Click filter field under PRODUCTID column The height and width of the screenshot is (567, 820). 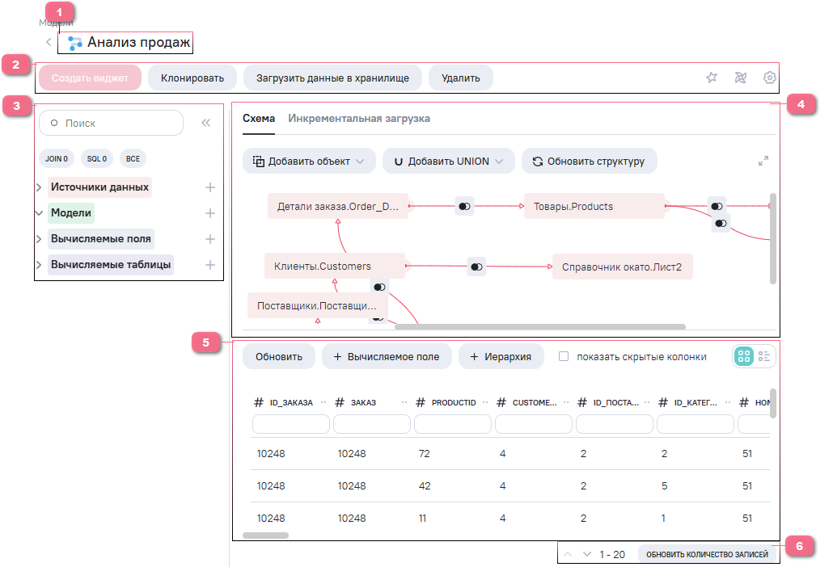pyautogui.click(x=453, y=424)
